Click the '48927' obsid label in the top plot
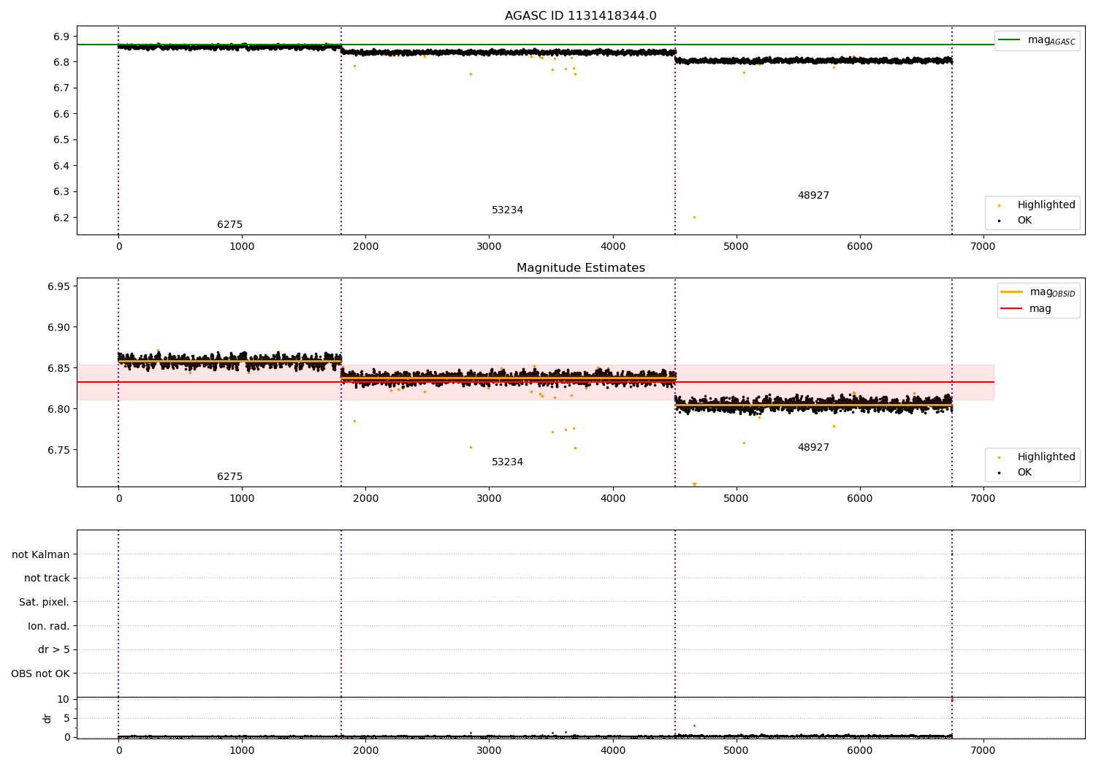Viewport: 1096px width, 767px height. pyautogui.click(x=813, y=196)
